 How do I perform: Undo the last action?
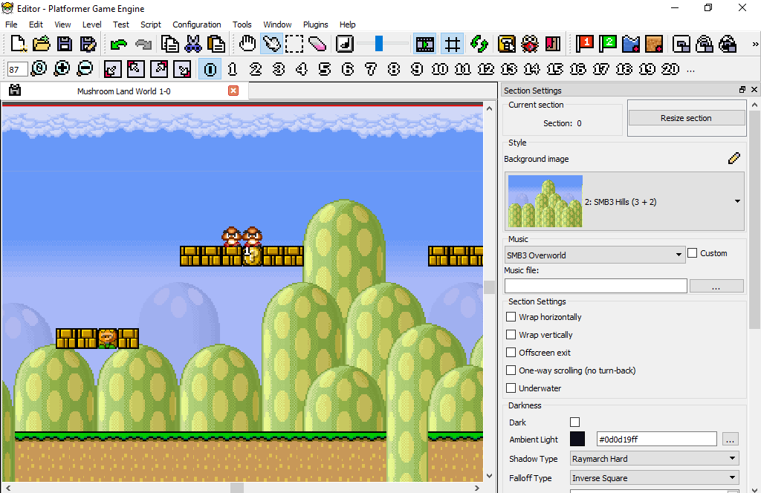point(118,44)
